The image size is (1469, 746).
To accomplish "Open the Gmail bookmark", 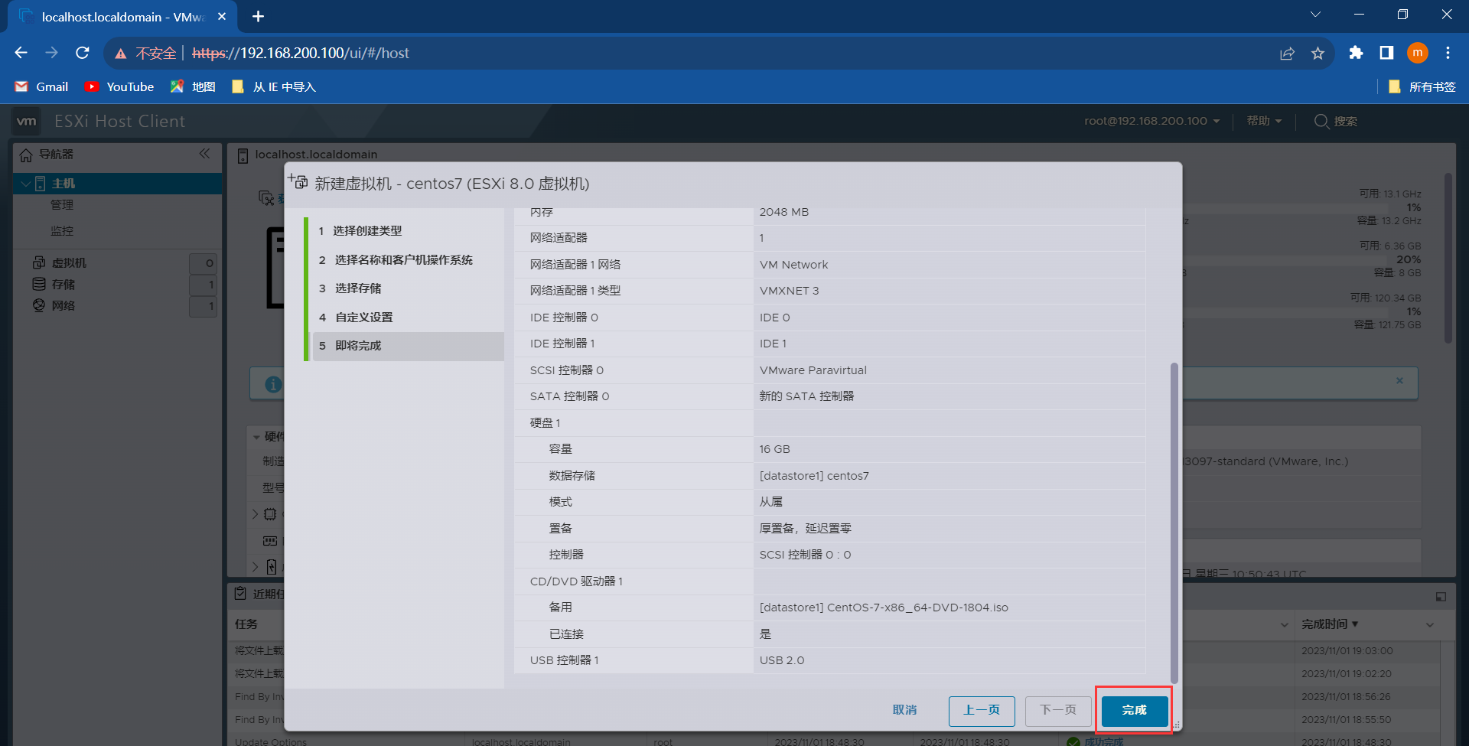I will coord(42,86).
